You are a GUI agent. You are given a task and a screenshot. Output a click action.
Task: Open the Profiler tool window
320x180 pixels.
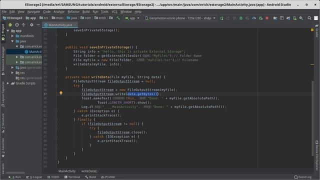click(x=108, y=177)
